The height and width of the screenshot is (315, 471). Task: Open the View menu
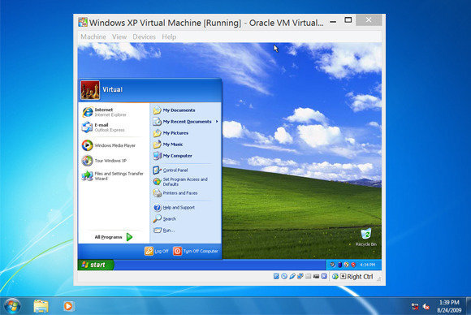[119, 37]
